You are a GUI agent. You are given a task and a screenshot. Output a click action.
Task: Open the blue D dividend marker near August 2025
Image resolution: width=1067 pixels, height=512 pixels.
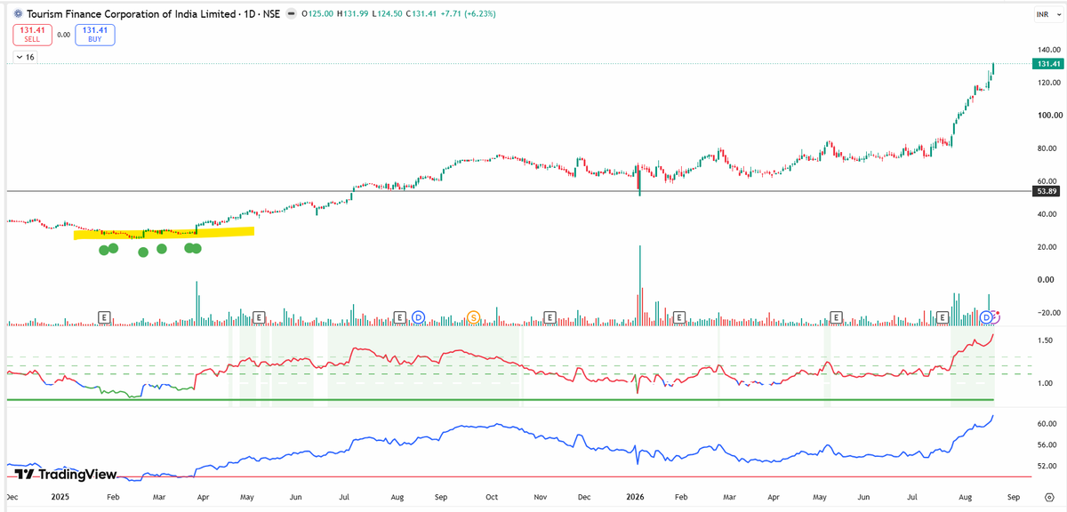pos(418,317)
